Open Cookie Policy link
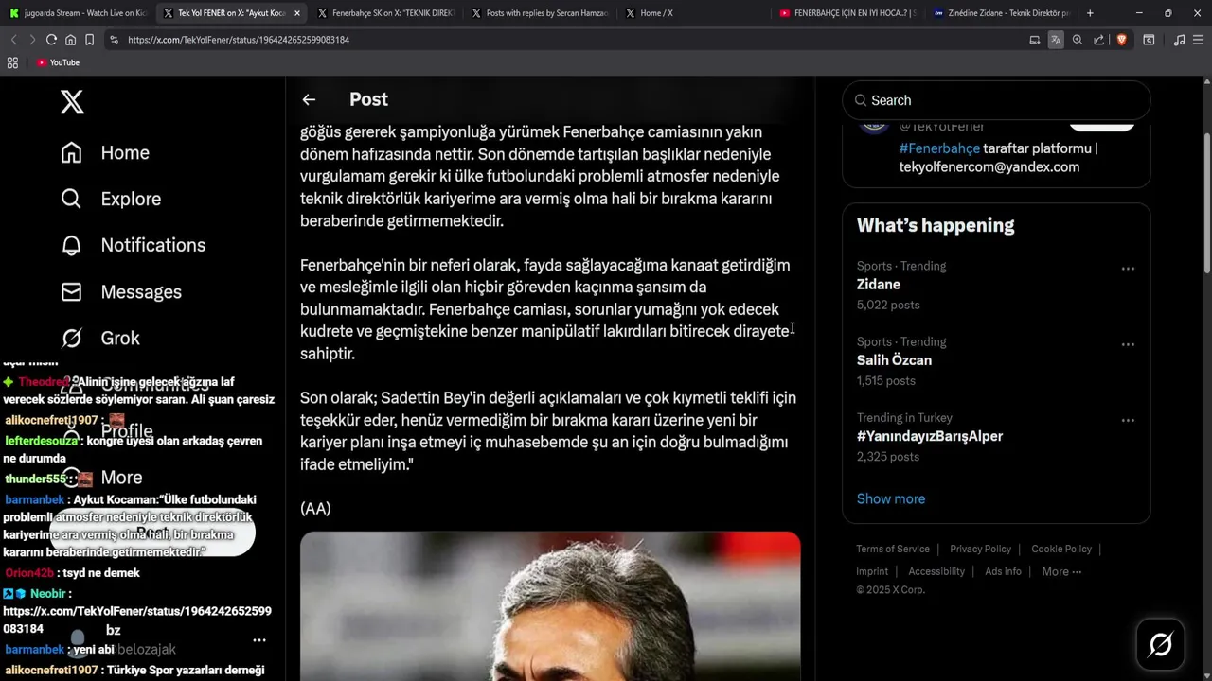This screenshot has width=1212, height=681. (1061, 549)
